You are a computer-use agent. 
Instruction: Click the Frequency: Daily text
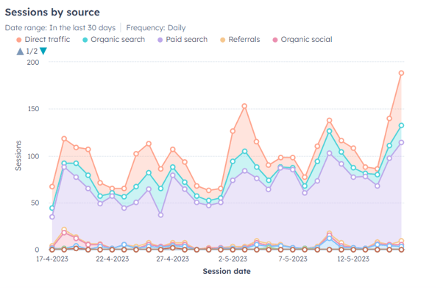(156, 28)
